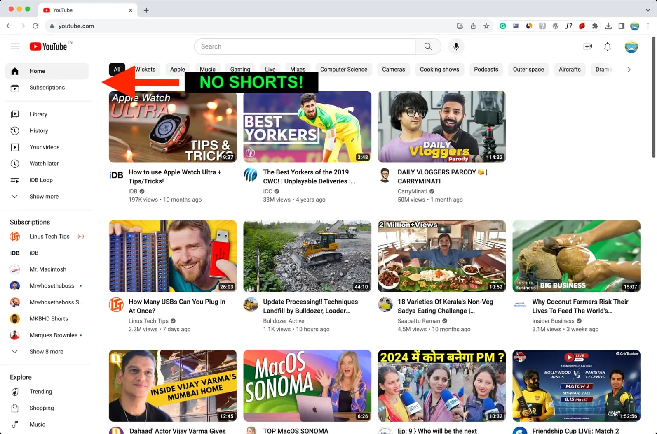Open the Create video icon
This screenshot has width=657, height=434.
click(x=588, y=46)
